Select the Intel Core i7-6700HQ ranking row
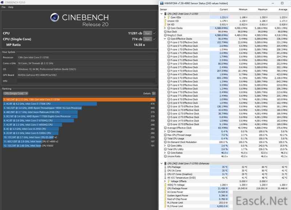 (79, 120)
